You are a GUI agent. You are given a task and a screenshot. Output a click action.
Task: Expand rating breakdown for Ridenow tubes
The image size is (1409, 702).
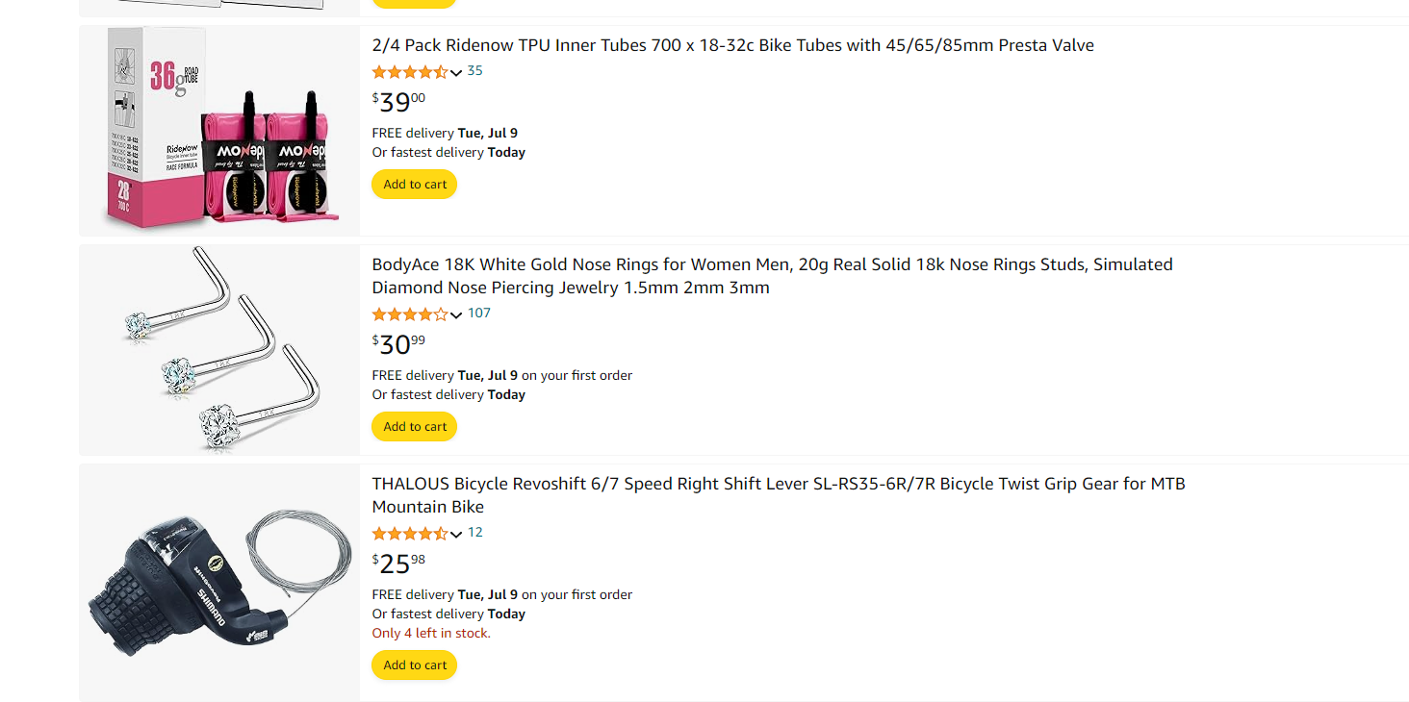coord(456,72)
